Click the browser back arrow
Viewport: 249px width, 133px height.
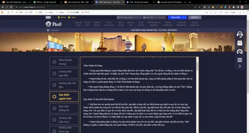tap(3, 7)
